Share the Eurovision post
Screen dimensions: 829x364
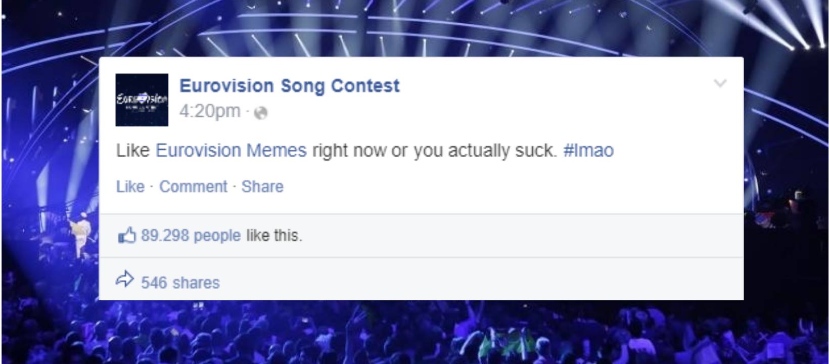262,187
